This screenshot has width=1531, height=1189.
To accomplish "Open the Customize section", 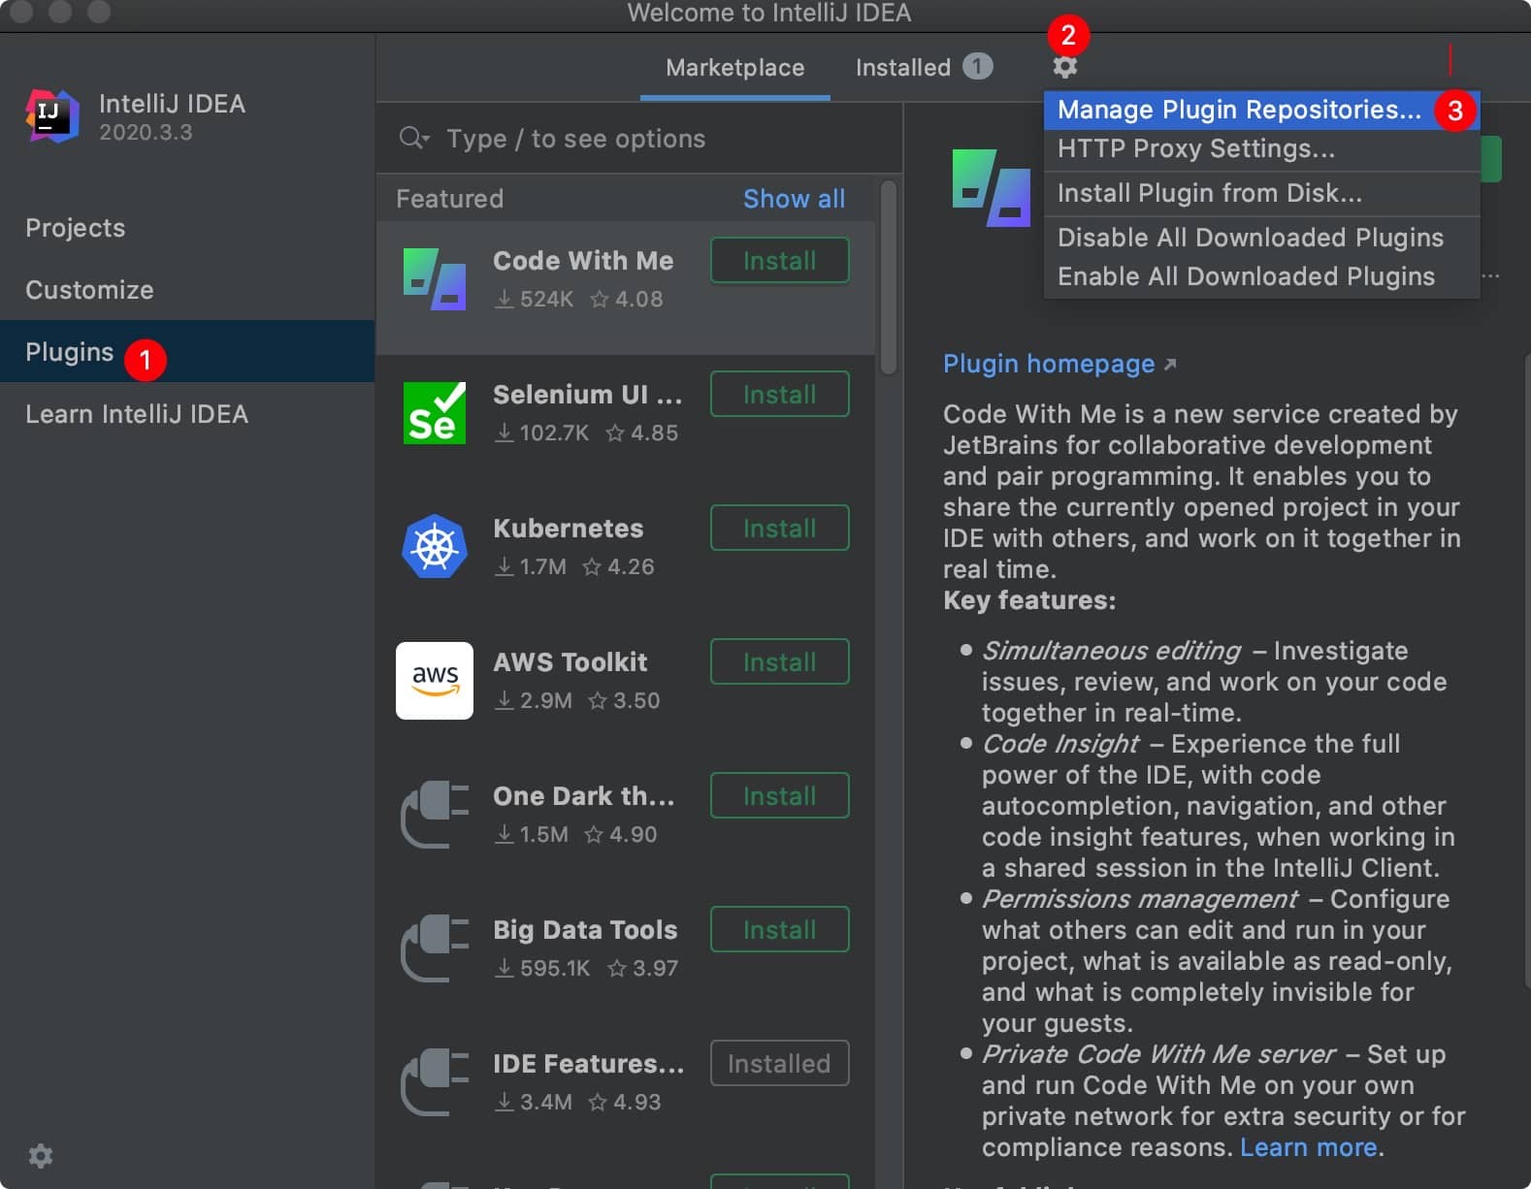I will [187, 290].
